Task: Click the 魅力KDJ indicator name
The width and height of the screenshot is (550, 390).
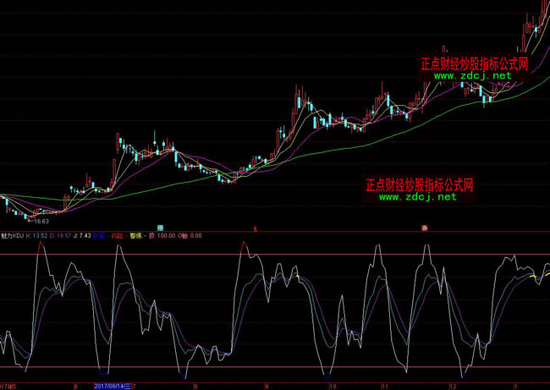Action: tap(13, 235)
